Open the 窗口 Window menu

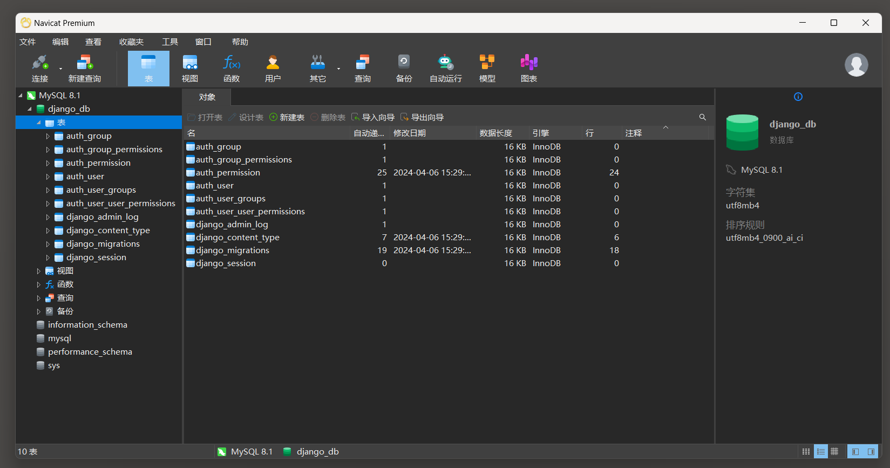click(203, 42)
